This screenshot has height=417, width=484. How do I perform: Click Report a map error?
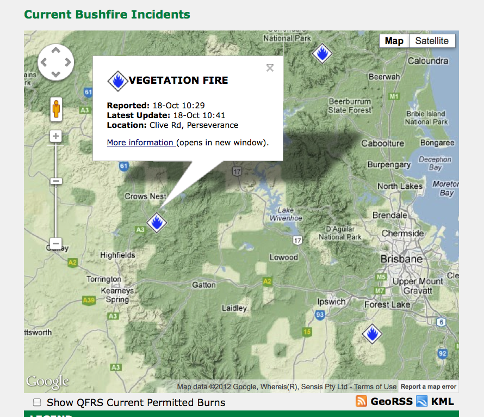pyautogui.click(x=428, y=386)
